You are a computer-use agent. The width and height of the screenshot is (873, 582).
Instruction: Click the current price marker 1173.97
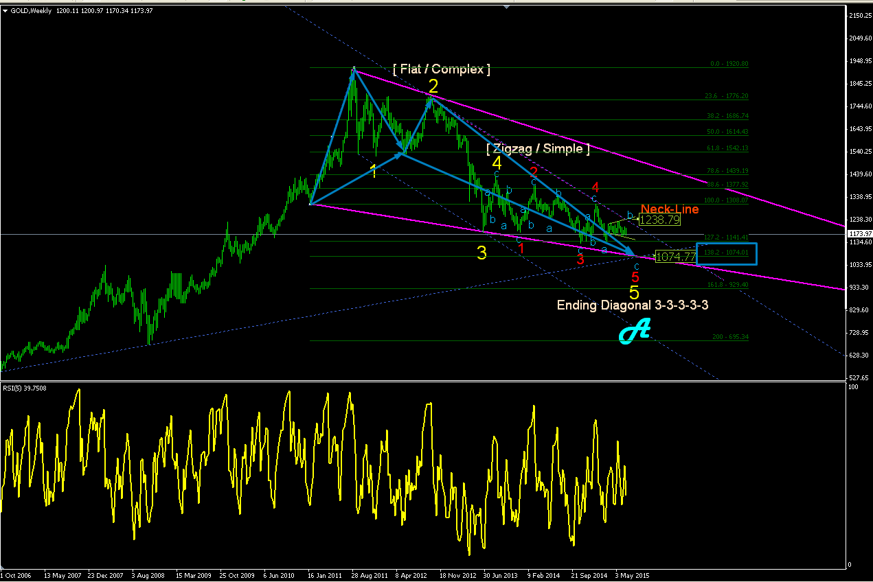(859, 234)
